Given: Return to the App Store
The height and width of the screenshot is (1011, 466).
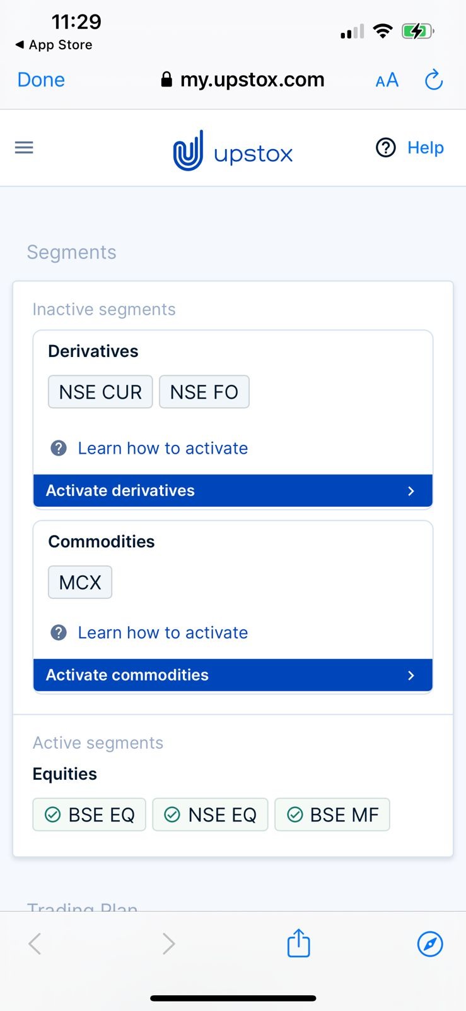Looking at the screenshot, I should click(53, 45).
